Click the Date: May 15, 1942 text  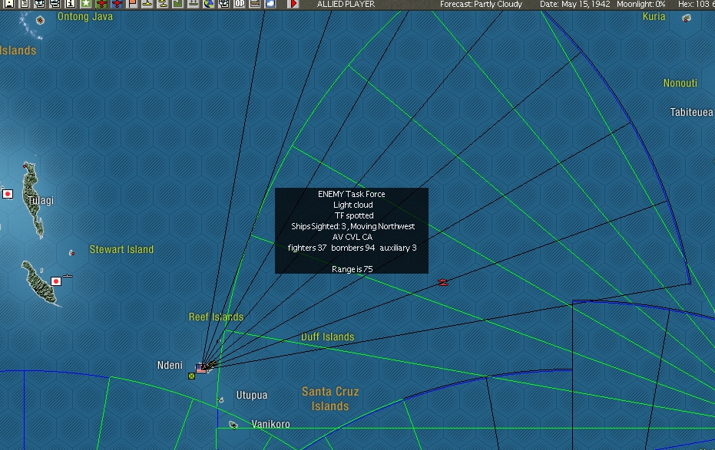coord(574,4)
